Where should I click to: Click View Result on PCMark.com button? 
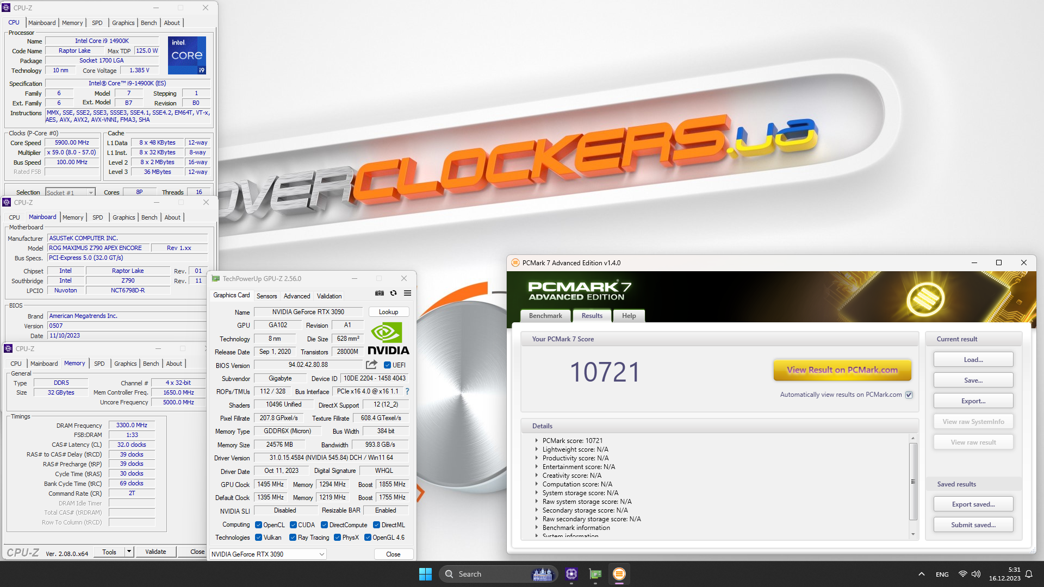pos(842,370)
